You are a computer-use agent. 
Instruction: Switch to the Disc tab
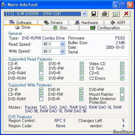60,28
